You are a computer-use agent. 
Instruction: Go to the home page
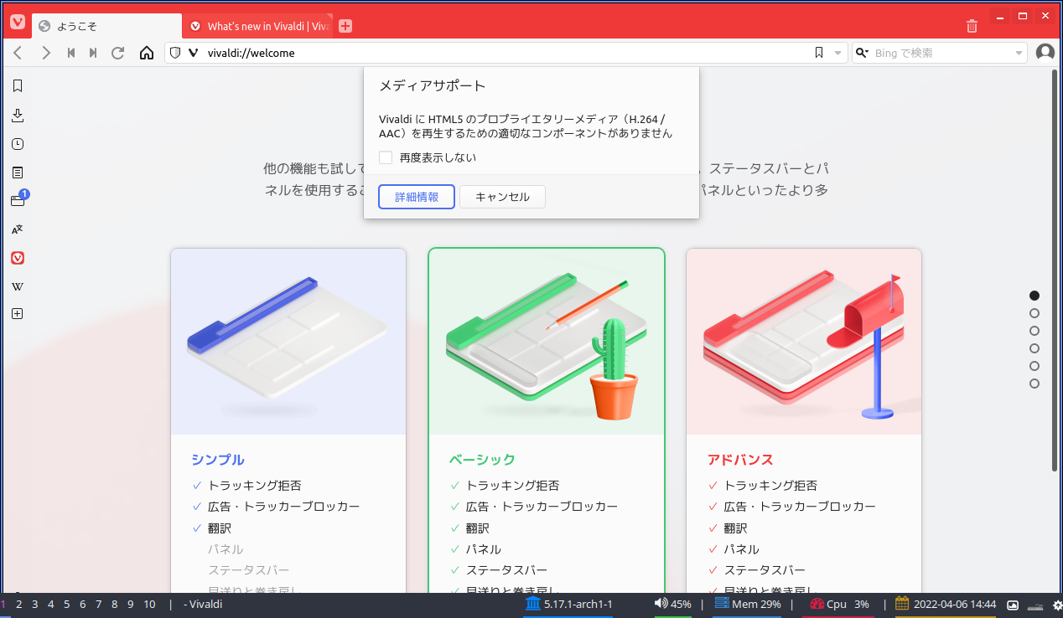pos(147,53)
